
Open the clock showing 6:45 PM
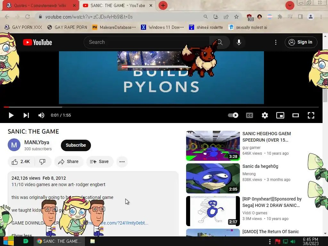(310, 242)
